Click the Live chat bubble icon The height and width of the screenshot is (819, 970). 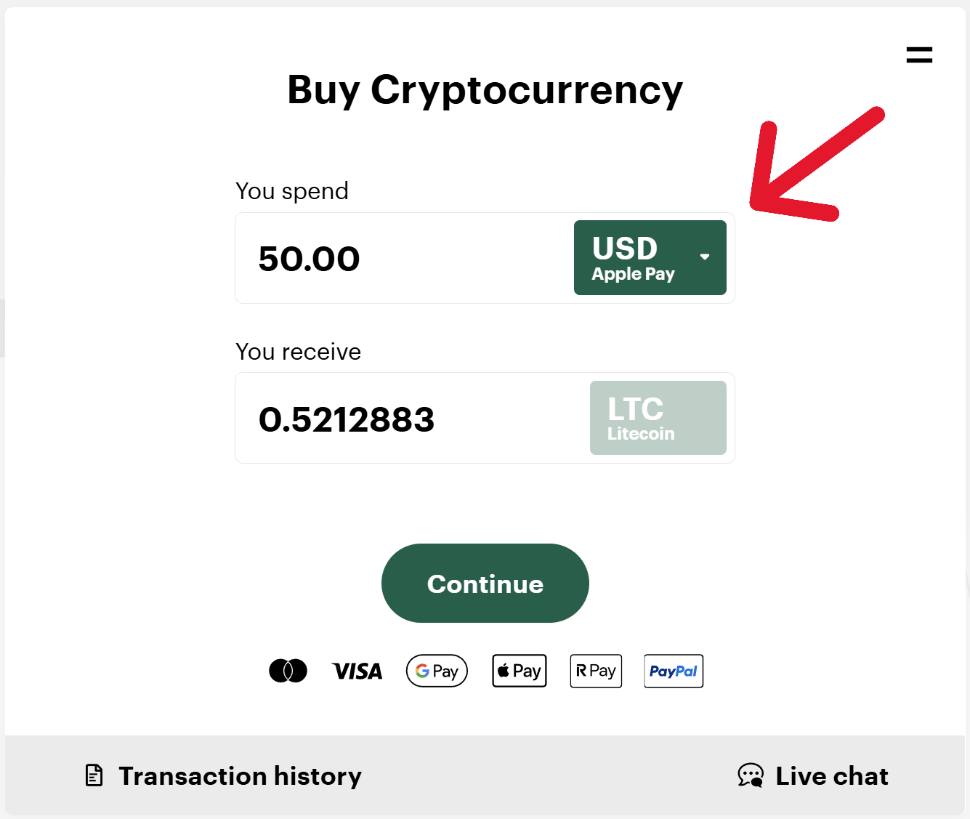pos(751,775)
